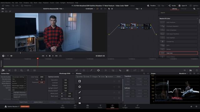Open ISO dropdown
Viewport: 200px width, 112px height.
coord(19,90)
